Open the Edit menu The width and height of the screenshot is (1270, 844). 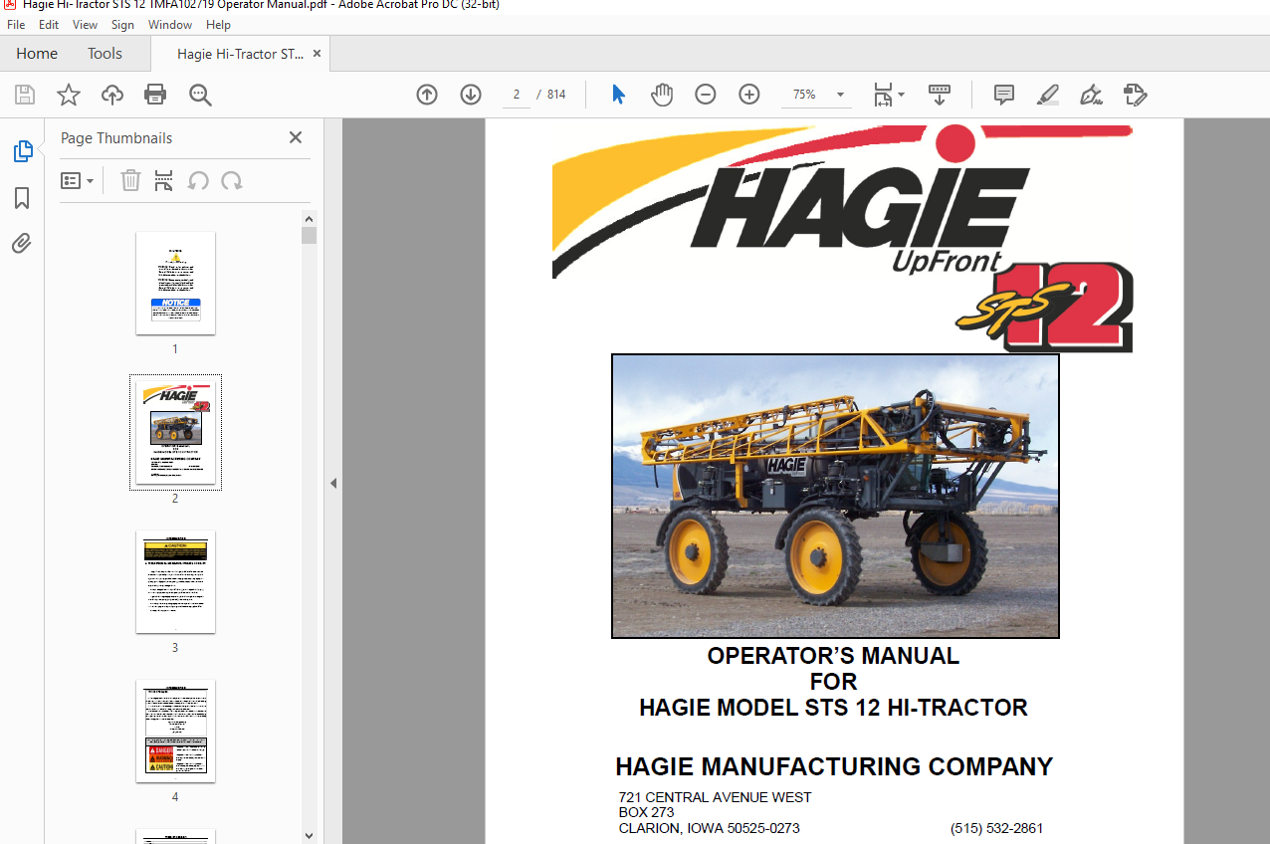[x=49, y=25]
